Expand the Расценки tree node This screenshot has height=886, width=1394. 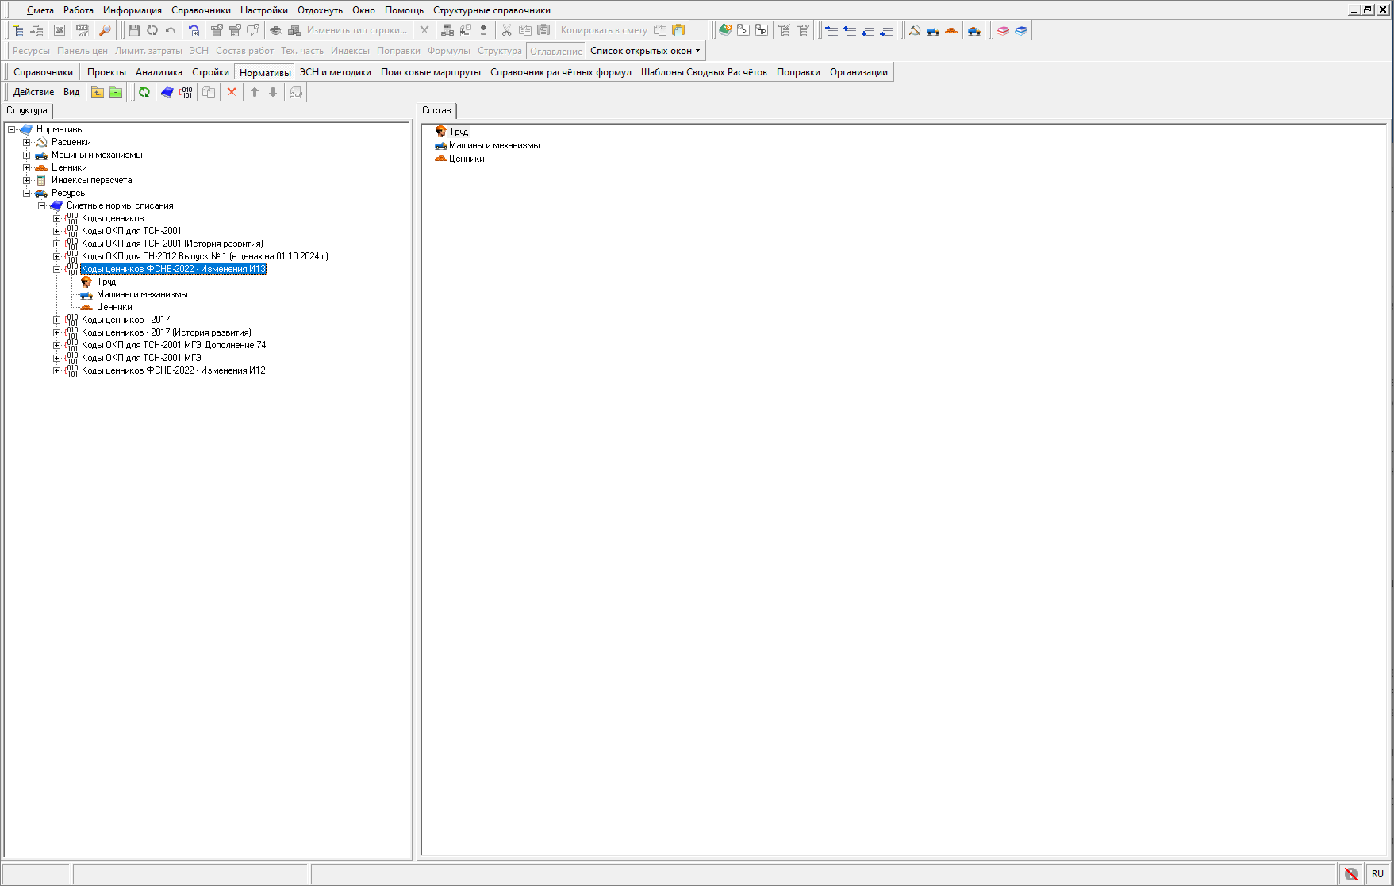(27, 143)
